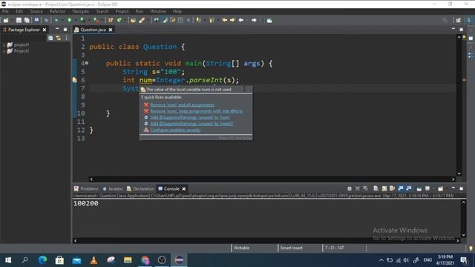Click the External Tools run icon
This screenshot has height=267, width=475.
96,20
